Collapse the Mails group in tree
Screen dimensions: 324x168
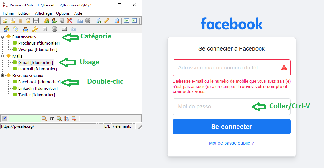[x=3, y=56]
